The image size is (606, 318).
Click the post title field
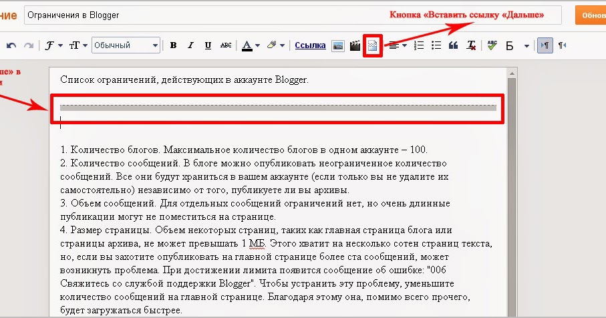coord(293,15)
